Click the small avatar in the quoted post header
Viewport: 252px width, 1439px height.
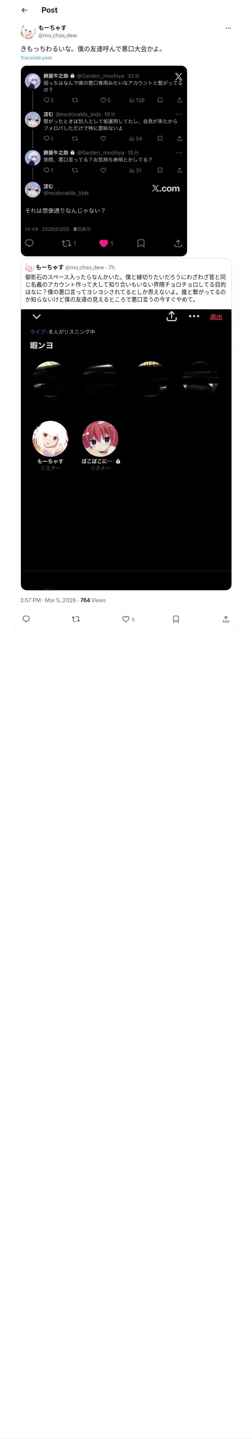click(x=29, y=267)
